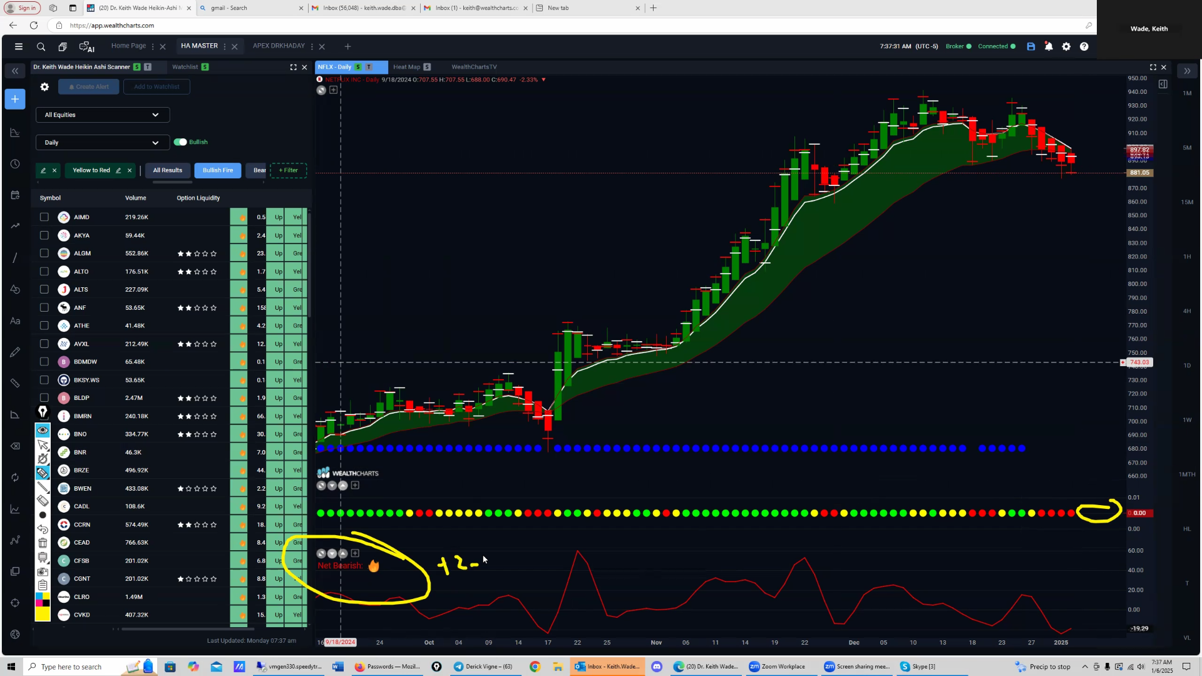Maximize the chart panel
This screenshot has width=1202, height=676.
click(x=1153, y=67)
